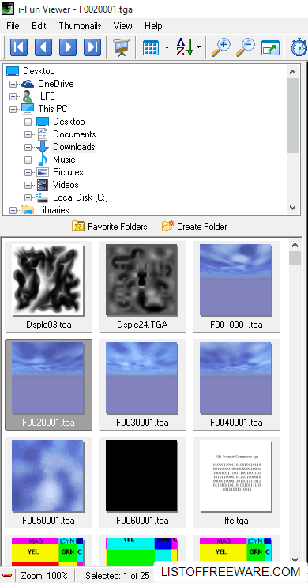308x583 pixels.
Task: Select the Downloads folder
Action: pos(74,147)
